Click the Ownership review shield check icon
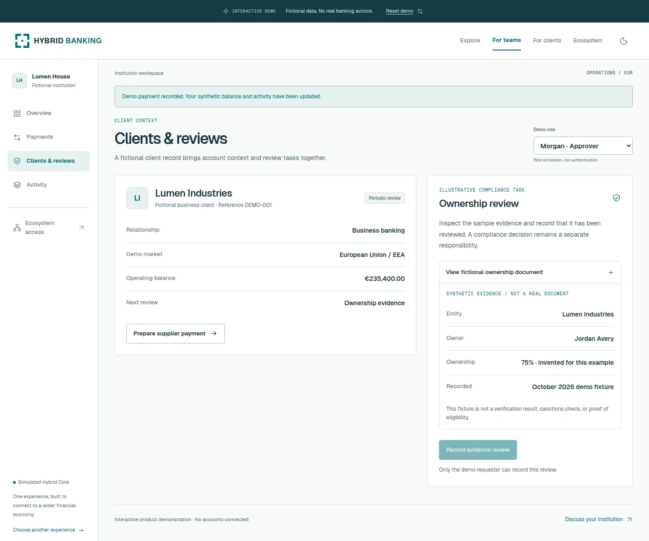 click(x=617, y=198)
